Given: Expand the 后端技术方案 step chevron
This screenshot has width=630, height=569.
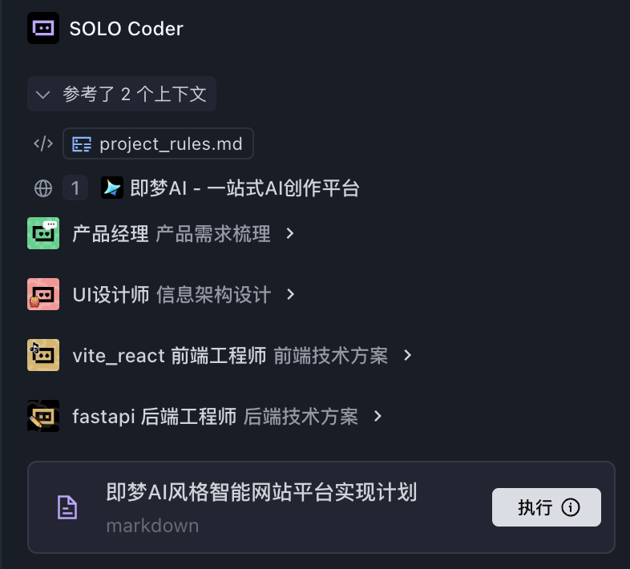Looking at the screenshot, I should pyautogui.click(x=378, y=416).
